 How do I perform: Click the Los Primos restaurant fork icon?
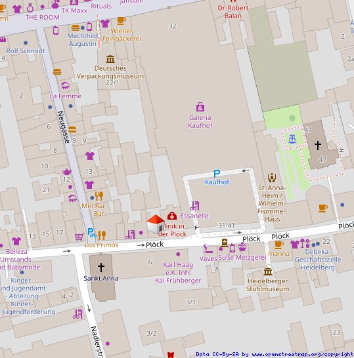tap(102, 235)
